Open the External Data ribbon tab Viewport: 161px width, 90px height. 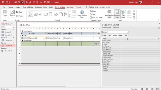click(28, 7)
